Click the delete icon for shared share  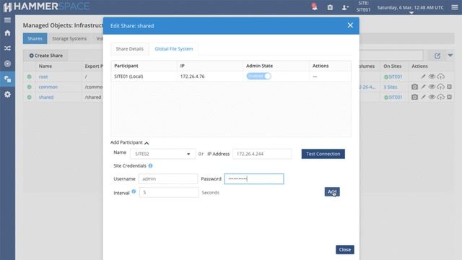pyautogui.click(x=449, y=97)
